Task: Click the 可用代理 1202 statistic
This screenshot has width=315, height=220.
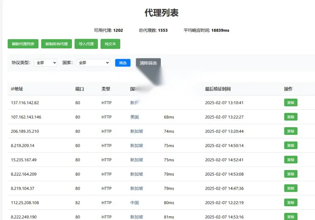Action: click(108, 30)
